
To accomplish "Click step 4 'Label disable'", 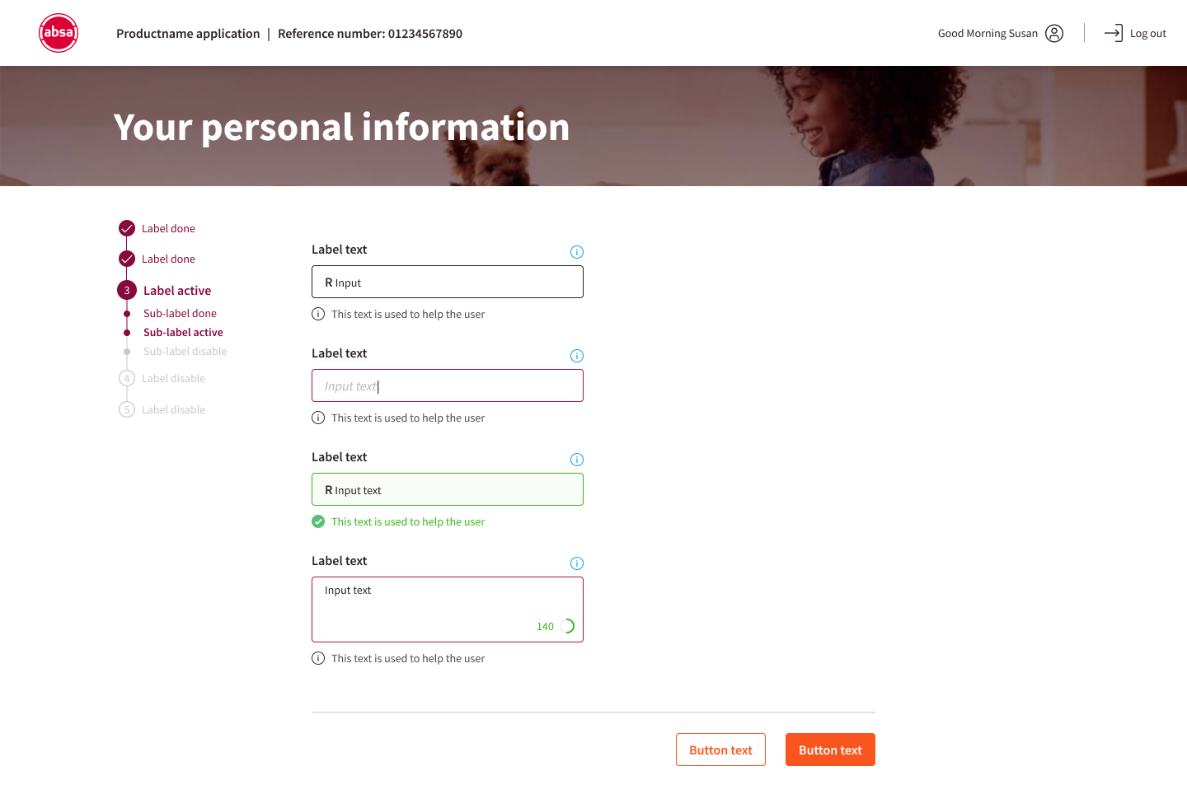I will (x=173, y=379).
